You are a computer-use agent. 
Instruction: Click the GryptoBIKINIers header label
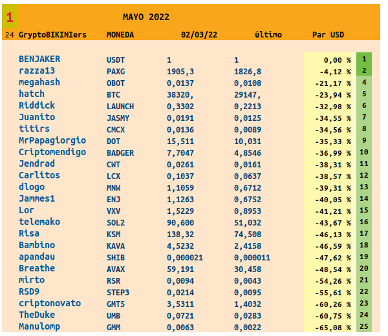point(52,34)
